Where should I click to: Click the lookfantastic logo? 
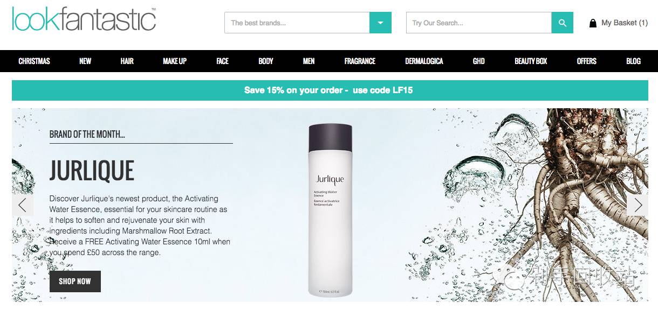coord(84,19)
